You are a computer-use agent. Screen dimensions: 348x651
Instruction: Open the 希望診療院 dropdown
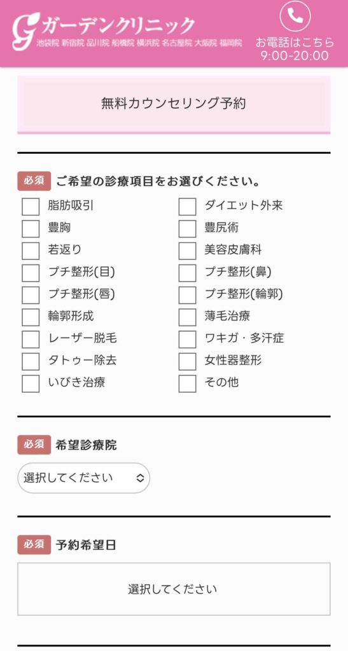pos(83,478)
